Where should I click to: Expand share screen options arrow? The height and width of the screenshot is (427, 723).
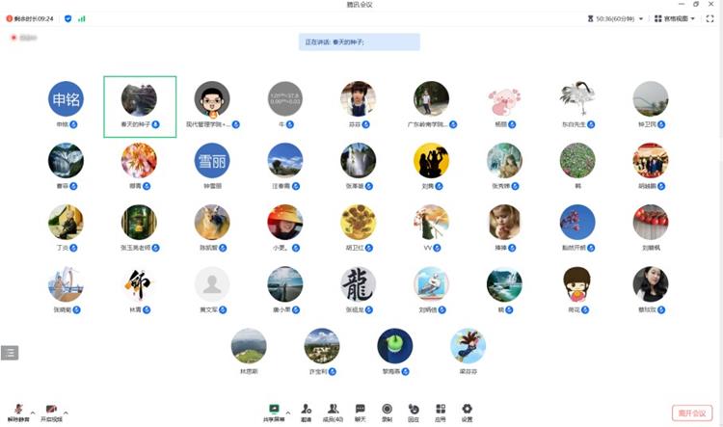coord(288,412)
